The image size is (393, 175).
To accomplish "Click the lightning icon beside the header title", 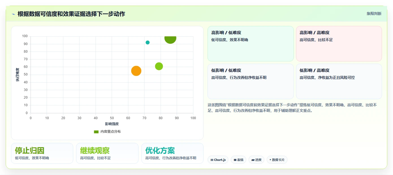I will tap(13, 14).
